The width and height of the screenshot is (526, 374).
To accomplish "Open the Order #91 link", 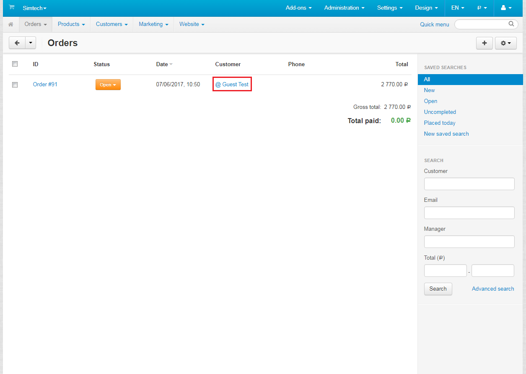I will [45, 84].
